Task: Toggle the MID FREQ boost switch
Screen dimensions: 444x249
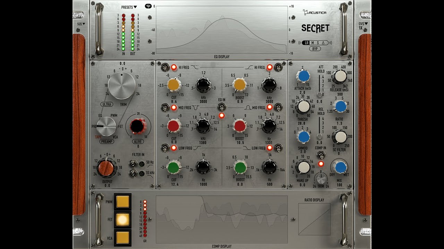Action: [278, 108]
